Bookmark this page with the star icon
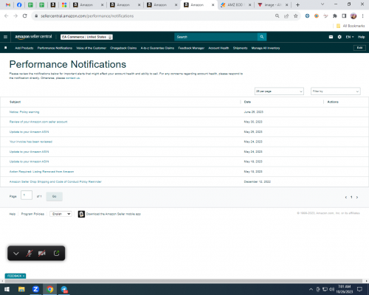369x295 pixels. pyautogui.click(x=296, y=16)
